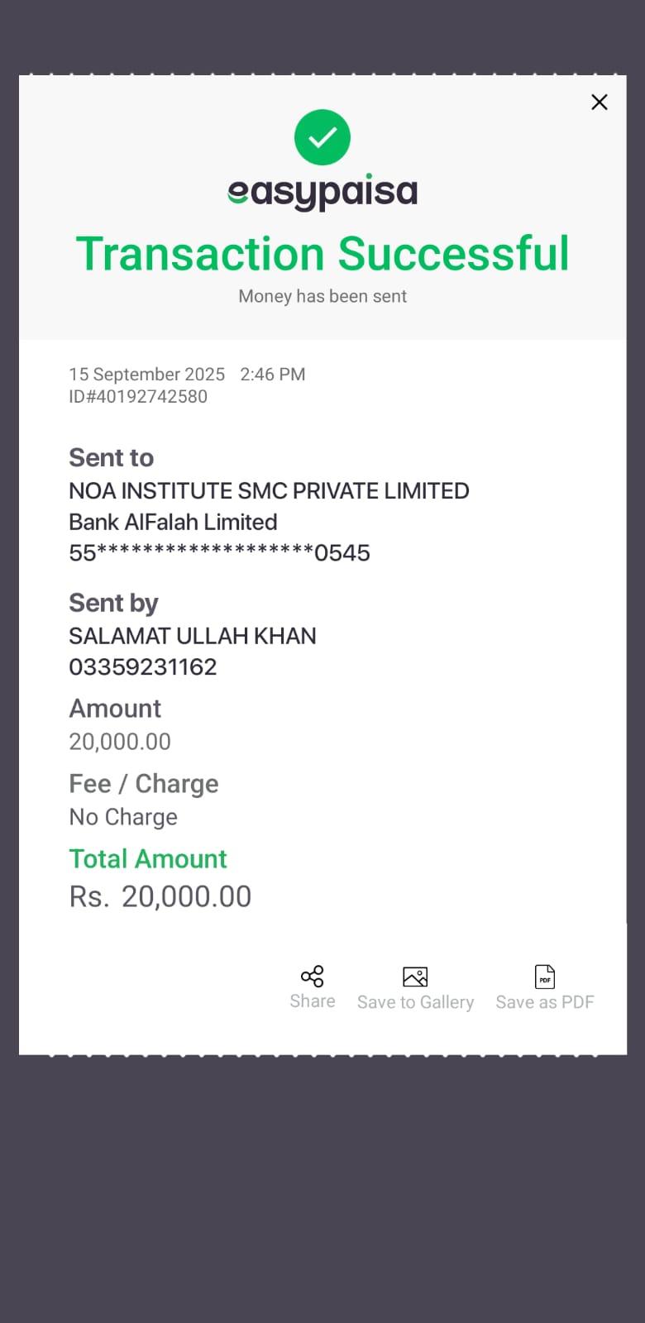The width and height of the screenshot is (645, 1323).
Task: Tap the easypaisa logo
Action: (322, 192)
